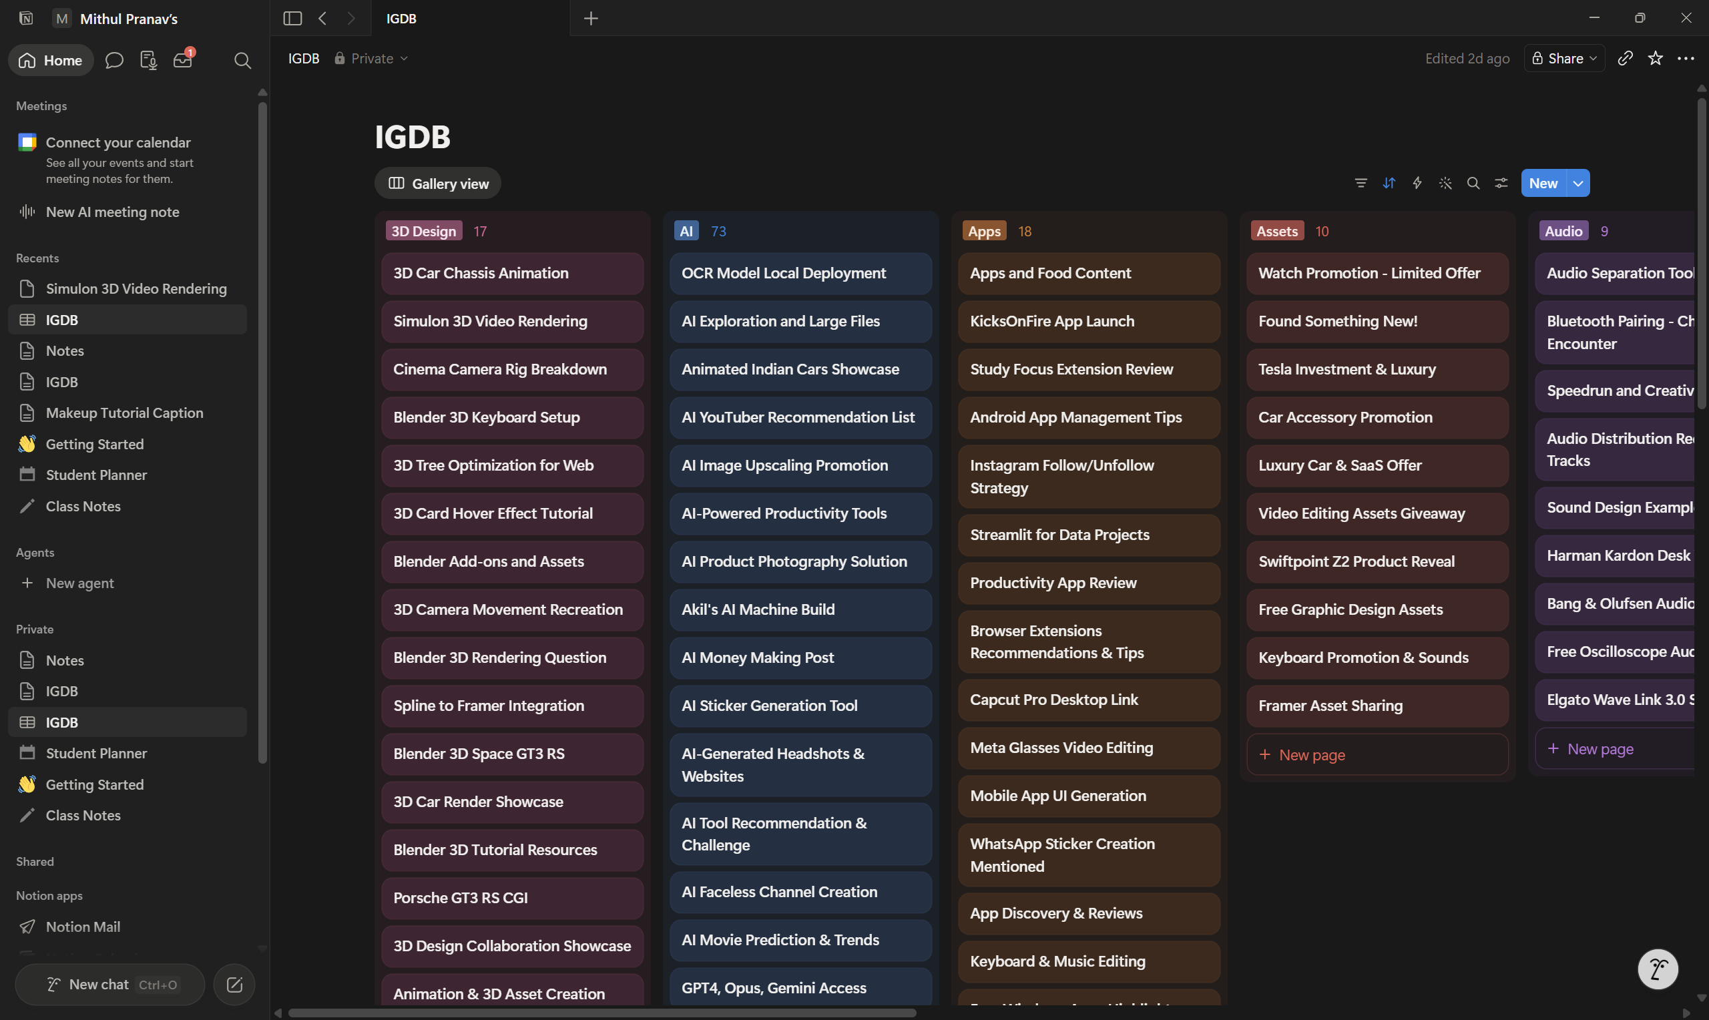The width and height of the screenshot is (1709, 1020).
Task: Open a new tab with plus icon
Action: 591,19
